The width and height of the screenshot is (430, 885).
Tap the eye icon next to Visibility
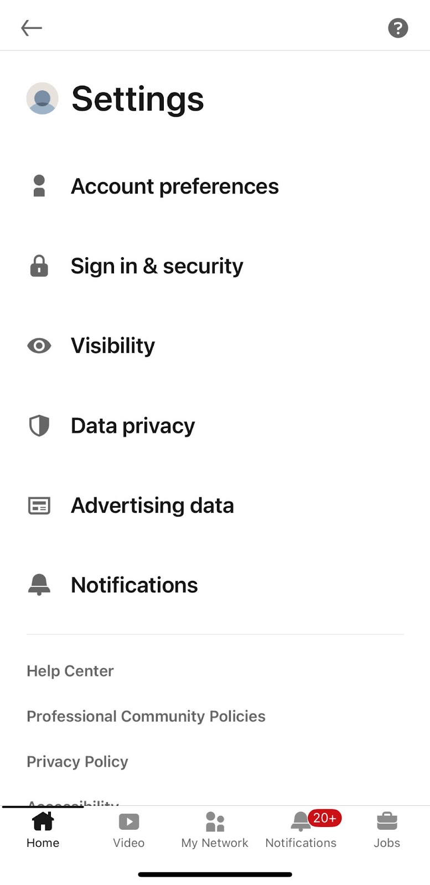(x=39, y=346)
